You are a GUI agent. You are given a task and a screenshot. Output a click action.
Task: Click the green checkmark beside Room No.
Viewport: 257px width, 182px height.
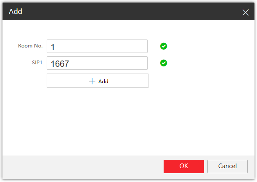pos(164,46)
